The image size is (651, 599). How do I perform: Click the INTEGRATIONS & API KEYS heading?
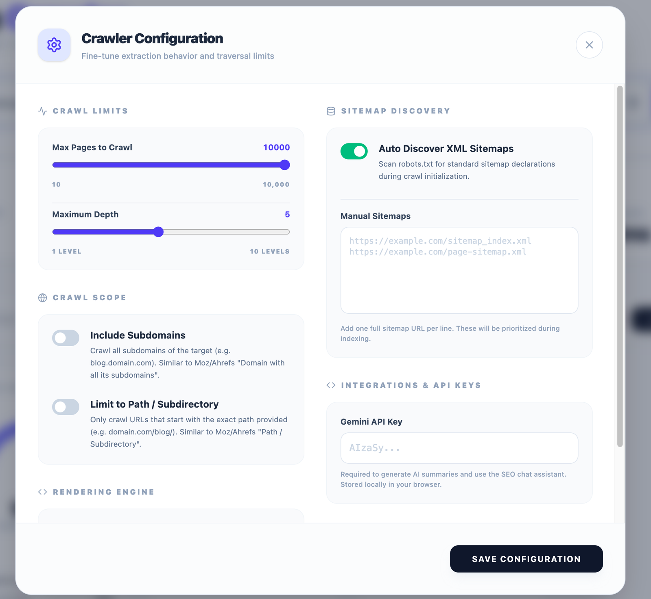[411, 385]
